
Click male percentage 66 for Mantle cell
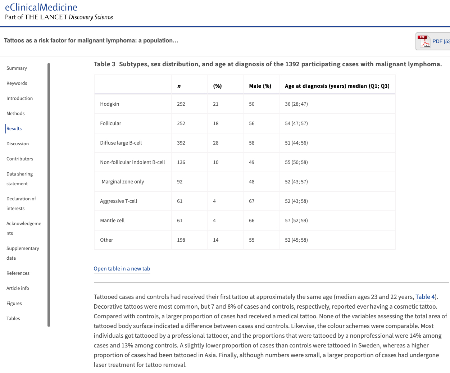click(252, 220)
